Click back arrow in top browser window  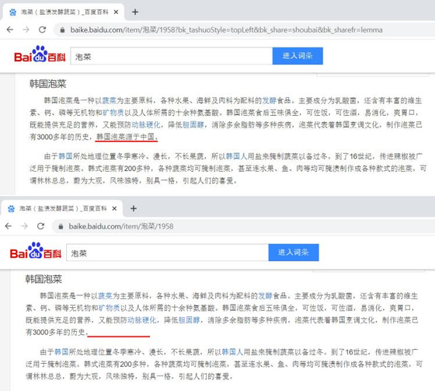10,30
